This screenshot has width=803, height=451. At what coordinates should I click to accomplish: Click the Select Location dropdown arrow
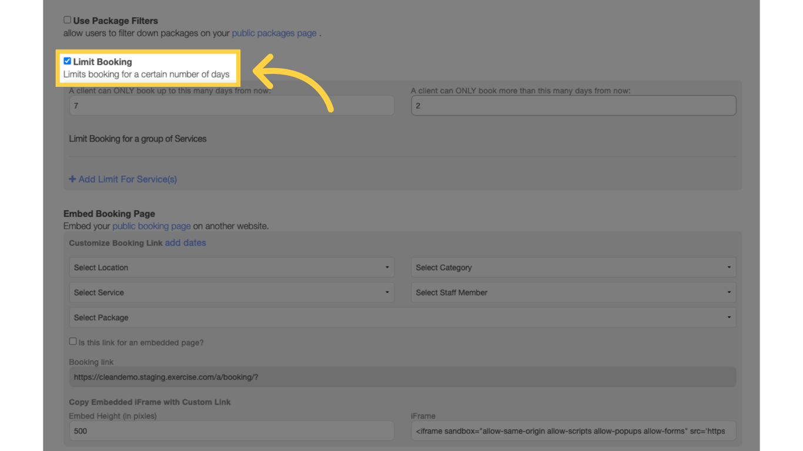coord(388,267)
